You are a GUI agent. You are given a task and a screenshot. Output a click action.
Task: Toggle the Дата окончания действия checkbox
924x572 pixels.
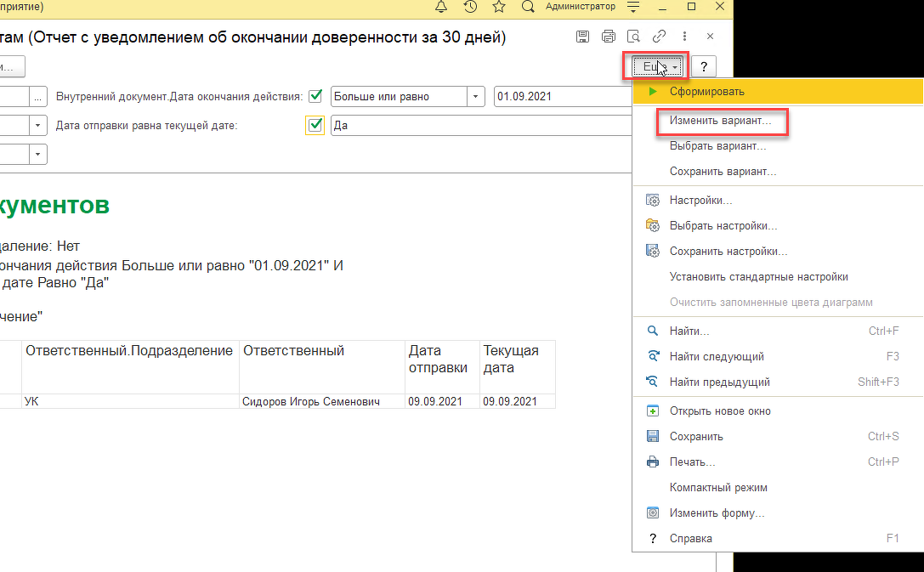click(316, 96)
